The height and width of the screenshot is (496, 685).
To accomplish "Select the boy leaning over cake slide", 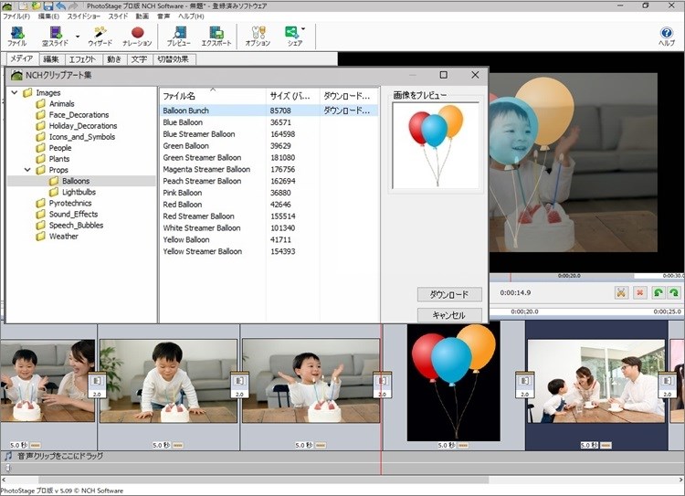I will (168, 381).
